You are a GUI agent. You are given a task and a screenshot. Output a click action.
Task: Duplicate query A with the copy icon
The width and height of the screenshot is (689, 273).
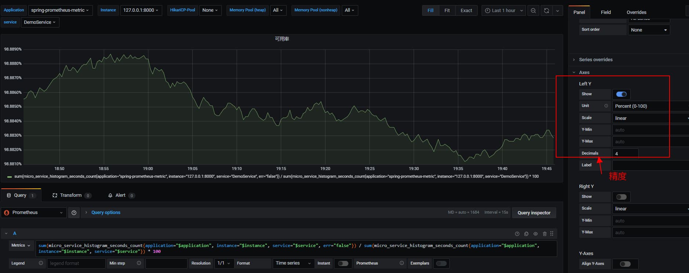coord(526,234)
